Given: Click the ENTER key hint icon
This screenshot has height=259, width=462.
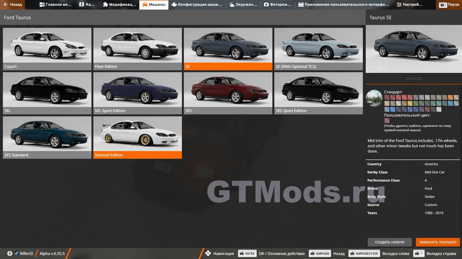Looking at the screenshot, I should [247, 254].
